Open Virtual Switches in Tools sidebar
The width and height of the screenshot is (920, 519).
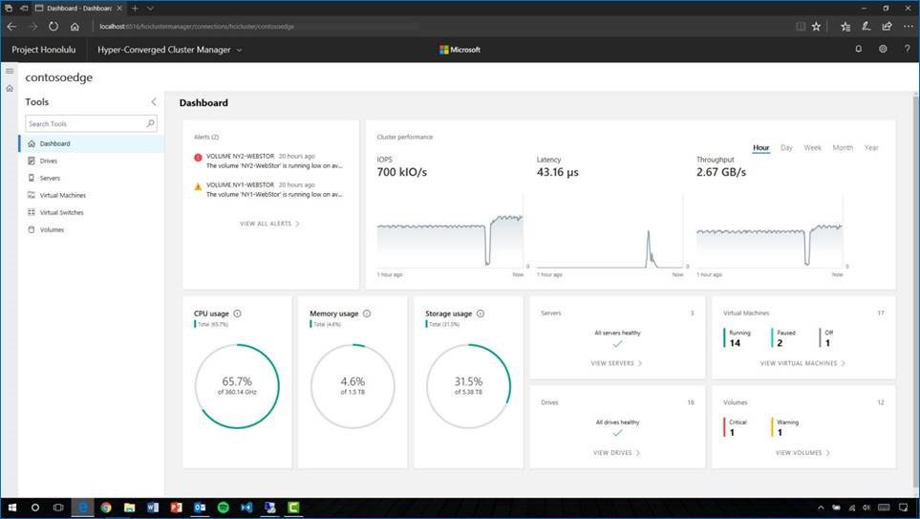92,212
